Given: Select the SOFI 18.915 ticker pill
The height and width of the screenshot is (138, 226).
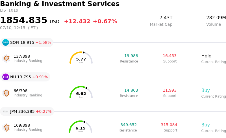Looking at the screenshot, I should (x=27, y=42).
